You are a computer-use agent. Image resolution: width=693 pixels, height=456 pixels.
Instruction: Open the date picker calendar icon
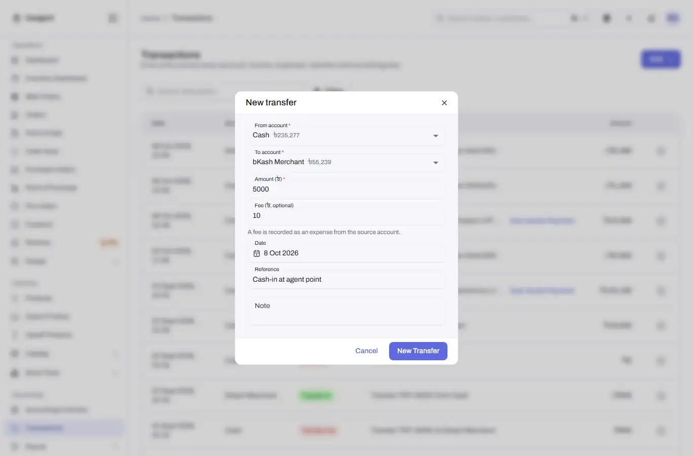click(x=257, y=253)
